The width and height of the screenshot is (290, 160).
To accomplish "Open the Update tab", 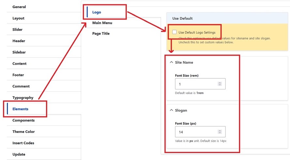I will (19, 154).
